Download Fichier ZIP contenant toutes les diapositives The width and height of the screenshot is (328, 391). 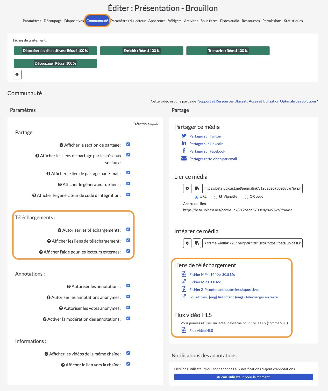pos(224,290)
